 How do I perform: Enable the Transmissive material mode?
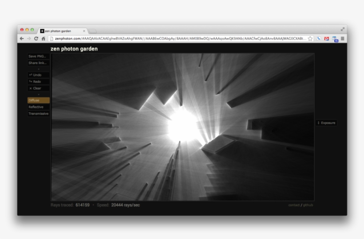point(39,114)
